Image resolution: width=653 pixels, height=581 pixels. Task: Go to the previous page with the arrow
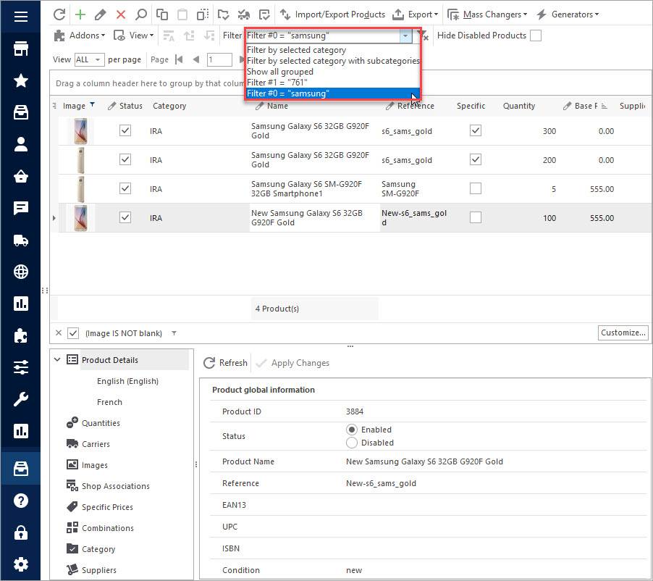(196, 59)
